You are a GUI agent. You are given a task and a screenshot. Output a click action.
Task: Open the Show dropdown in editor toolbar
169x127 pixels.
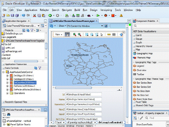pyautogui.click(x=62, y=26)
